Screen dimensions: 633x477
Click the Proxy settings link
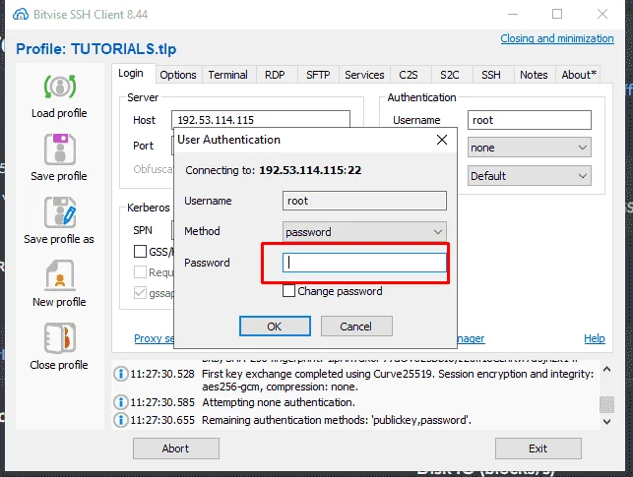155,338
